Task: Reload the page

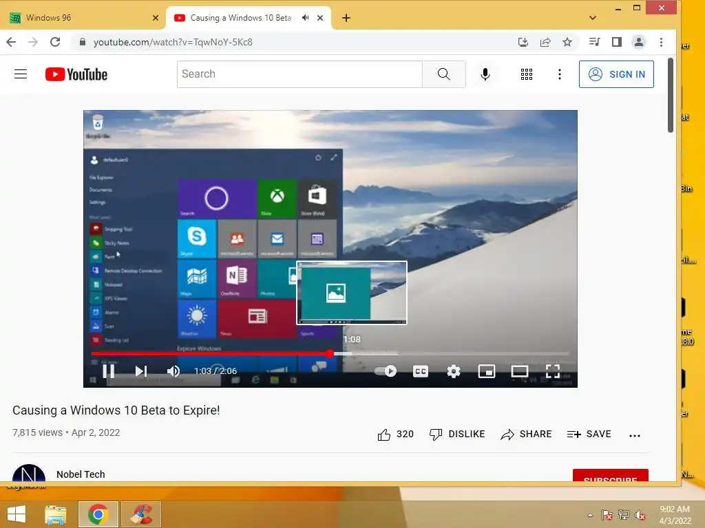Action: click(55, 42)
